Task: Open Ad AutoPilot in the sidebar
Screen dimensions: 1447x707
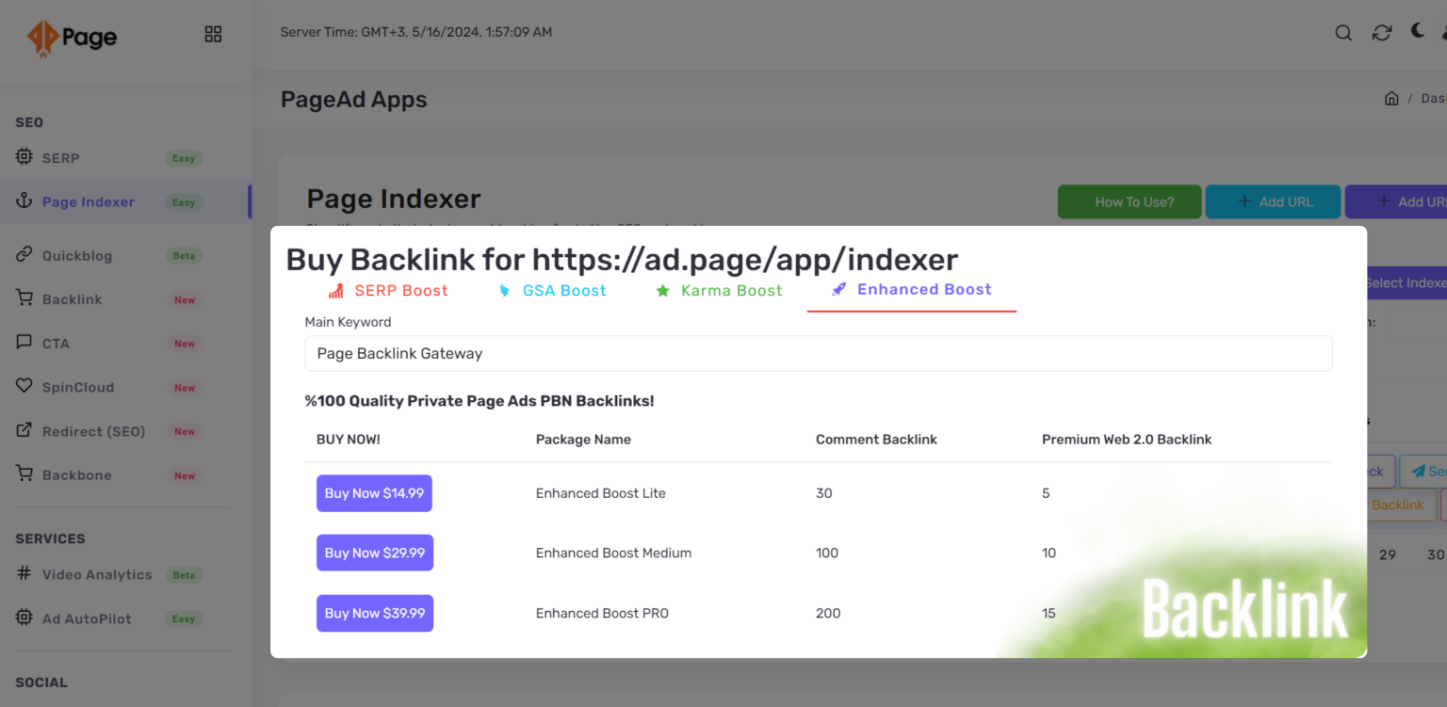Action: (88, 619)
